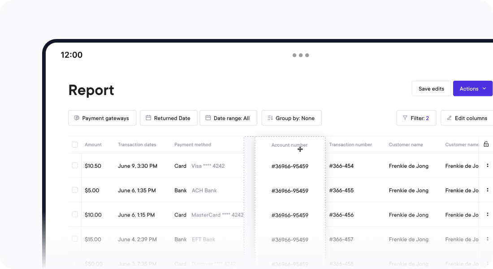The width and height of the screenshot is (493, 269).
Task: Open the row menu for the $10.50 transaction
Action: pos(488,165)
